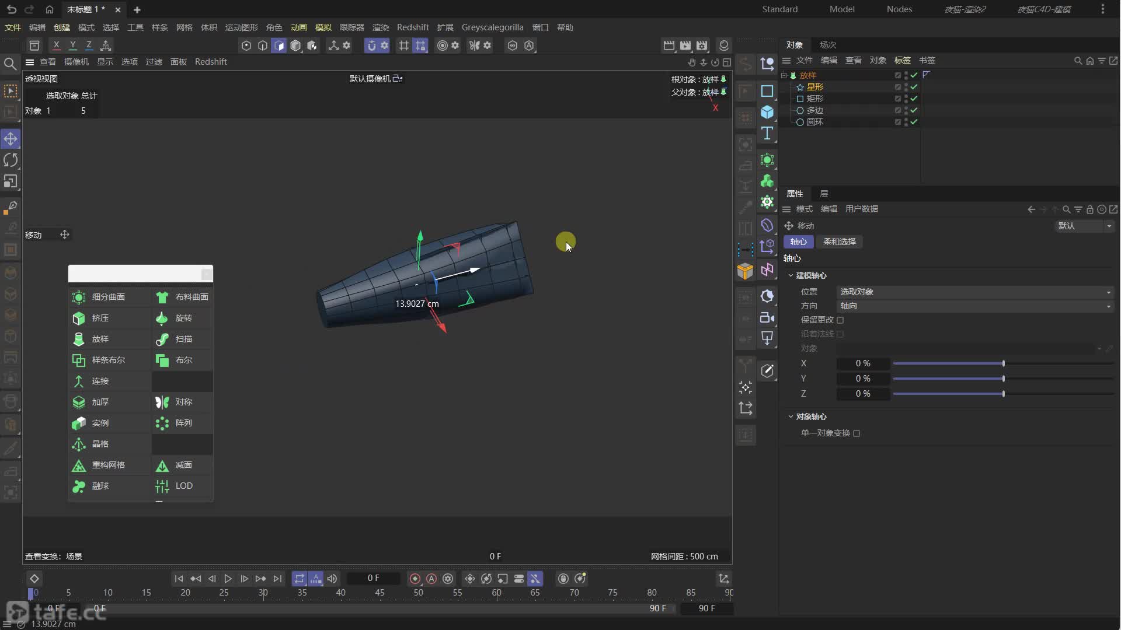Open the Redshift menu in main menu bar
Image resolution: width=1121 pixels, height=630 pixels.
[x=413, y=27]
